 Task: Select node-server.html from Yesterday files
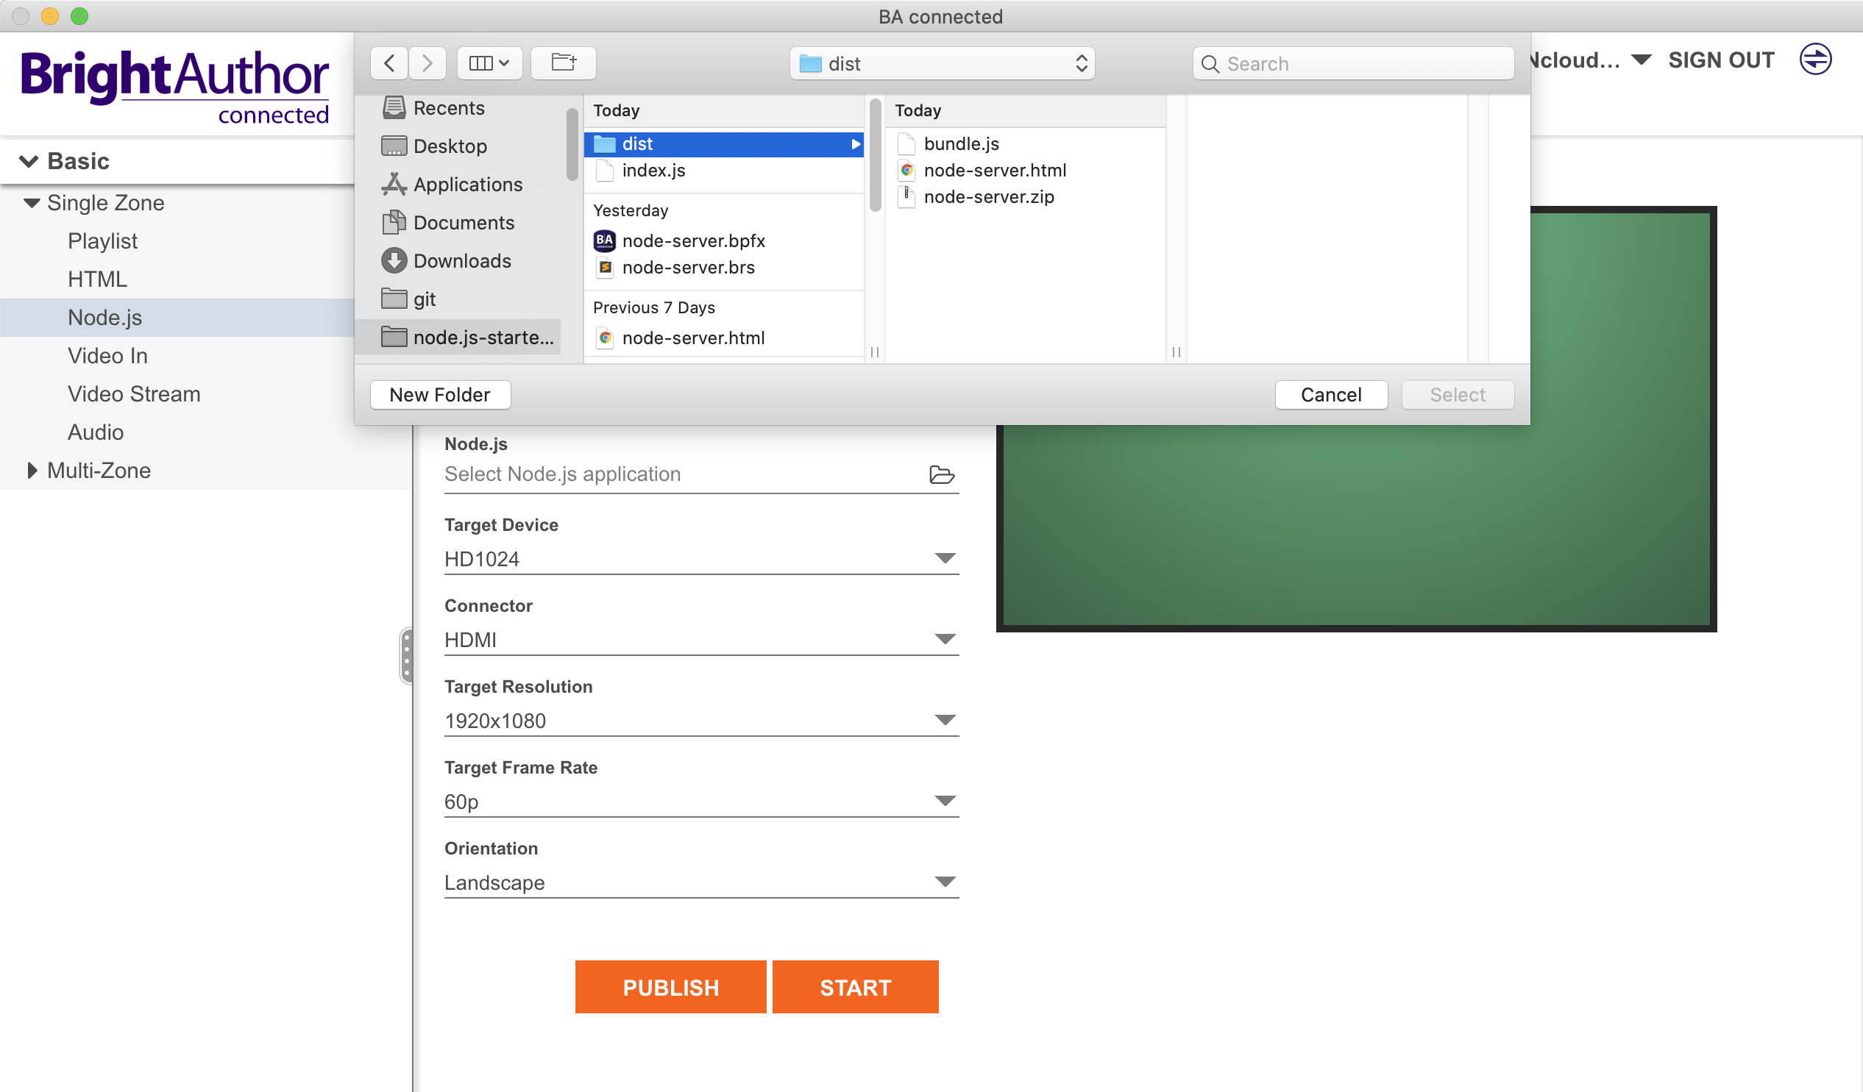tap(693, 337)
